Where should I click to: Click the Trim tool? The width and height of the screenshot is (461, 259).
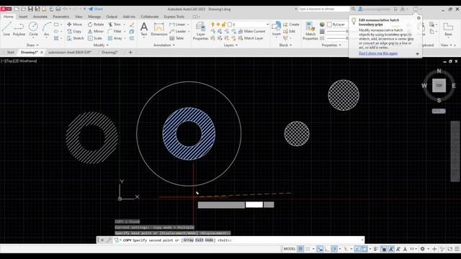[x=115, y=24]
